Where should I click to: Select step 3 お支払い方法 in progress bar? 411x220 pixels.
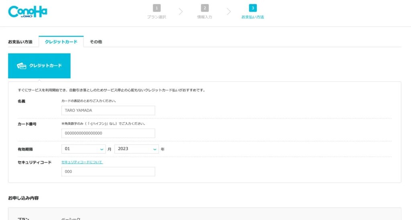coord(252,12)
